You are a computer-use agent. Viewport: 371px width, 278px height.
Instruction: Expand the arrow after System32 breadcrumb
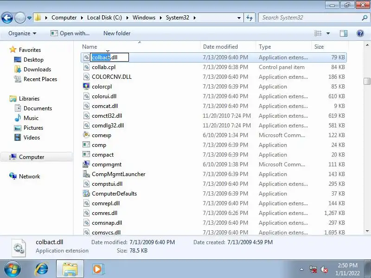click(194, 18)
